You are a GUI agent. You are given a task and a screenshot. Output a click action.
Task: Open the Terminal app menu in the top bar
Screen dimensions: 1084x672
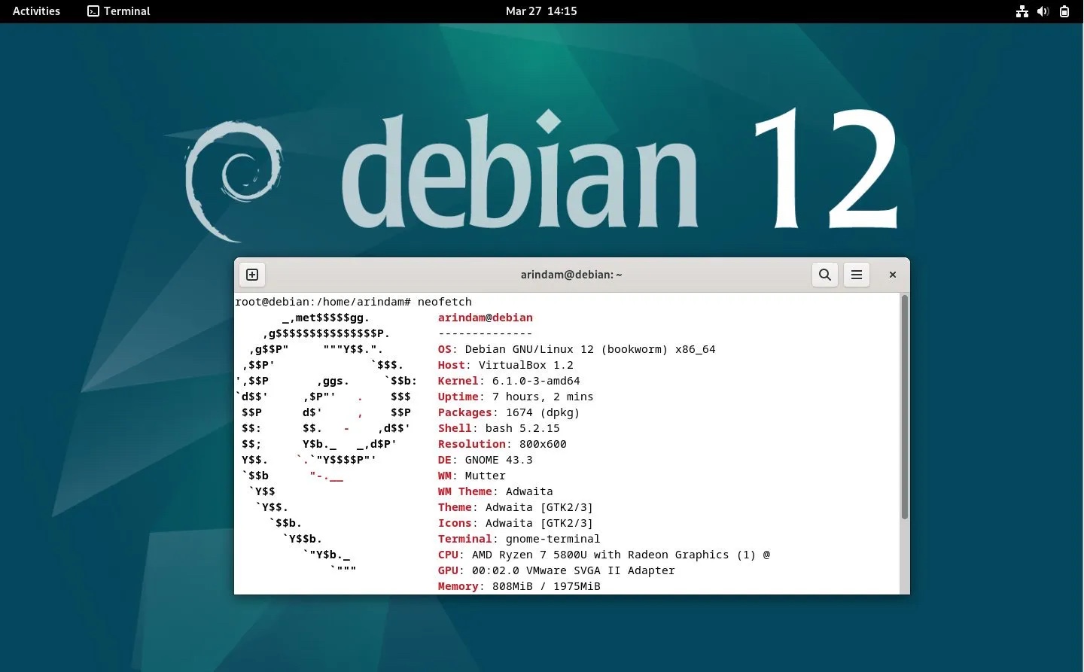[x=118, y=11]
